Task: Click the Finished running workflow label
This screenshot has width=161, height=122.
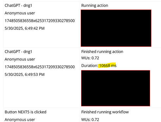Action: 105,112
